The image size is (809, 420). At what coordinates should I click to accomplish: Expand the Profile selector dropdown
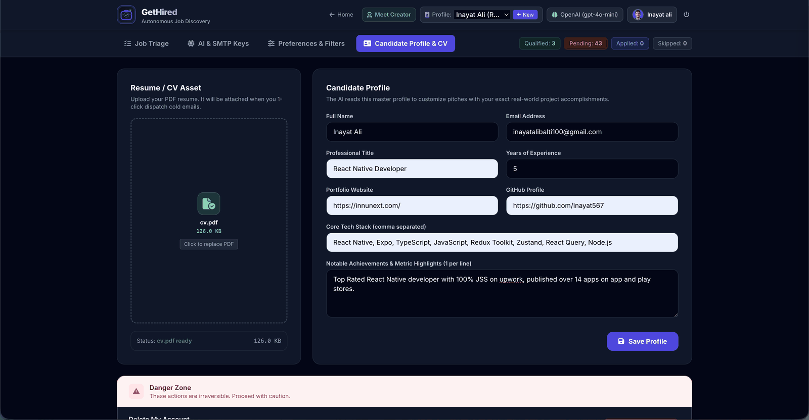(x=482, y=15)
